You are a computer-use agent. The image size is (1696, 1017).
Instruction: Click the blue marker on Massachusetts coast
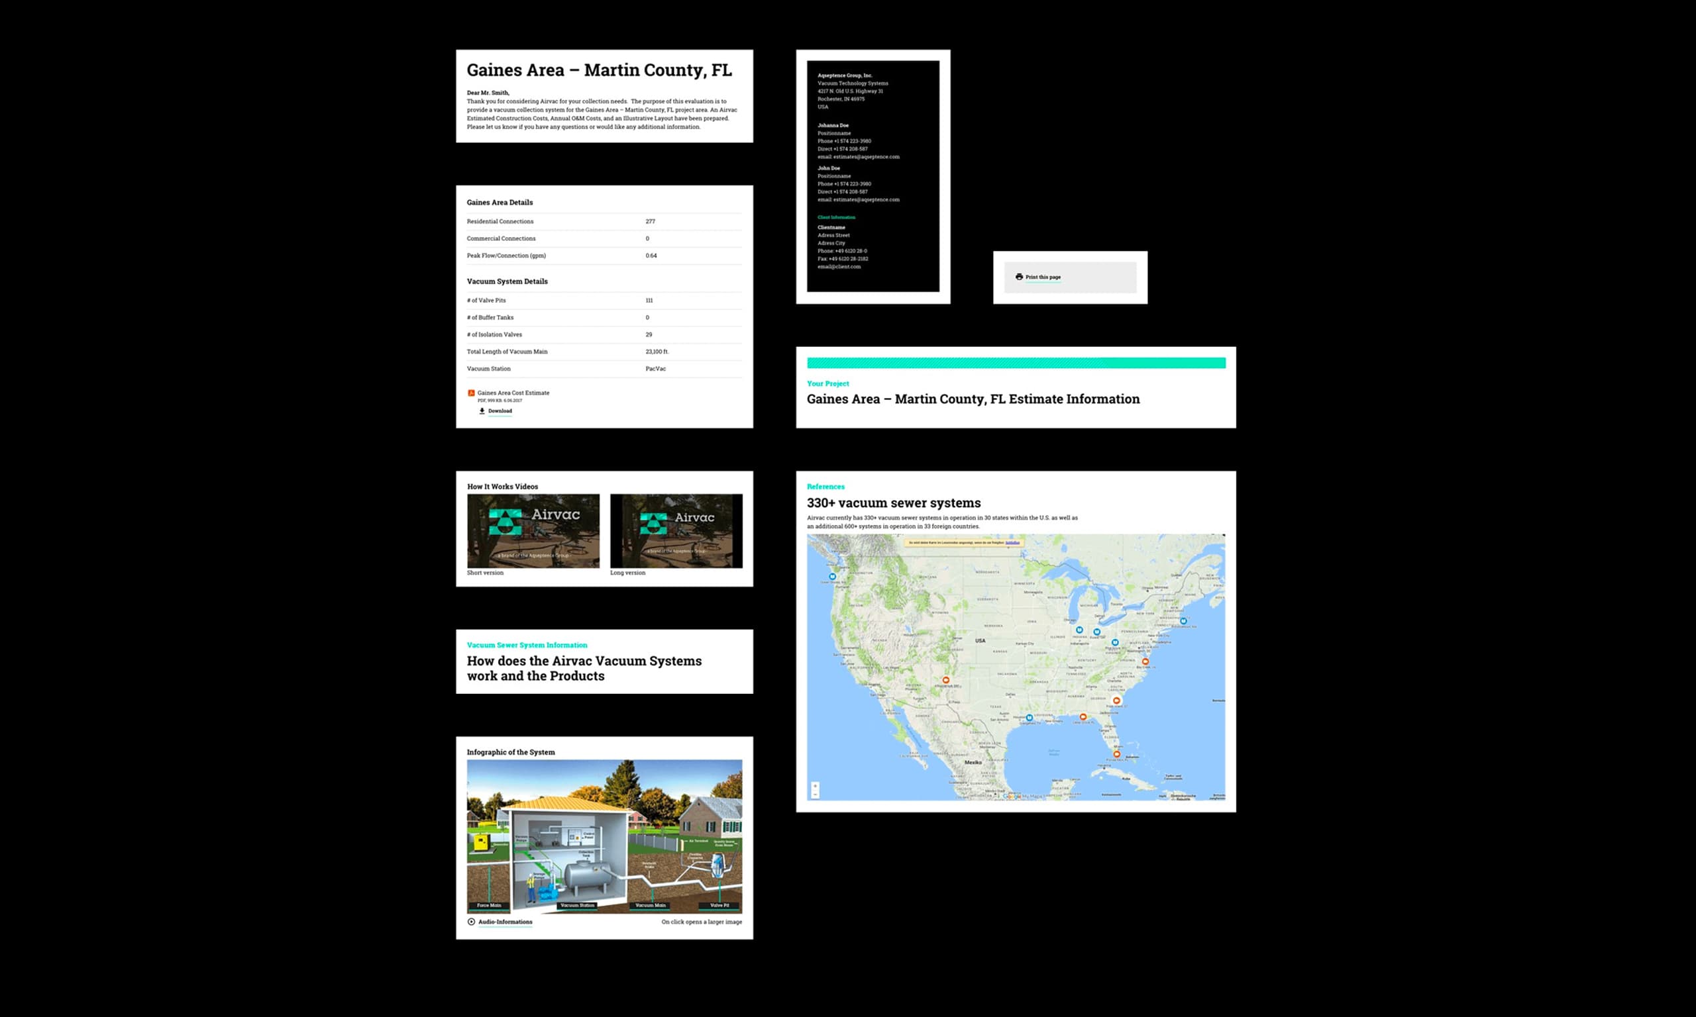[1183, 621]
